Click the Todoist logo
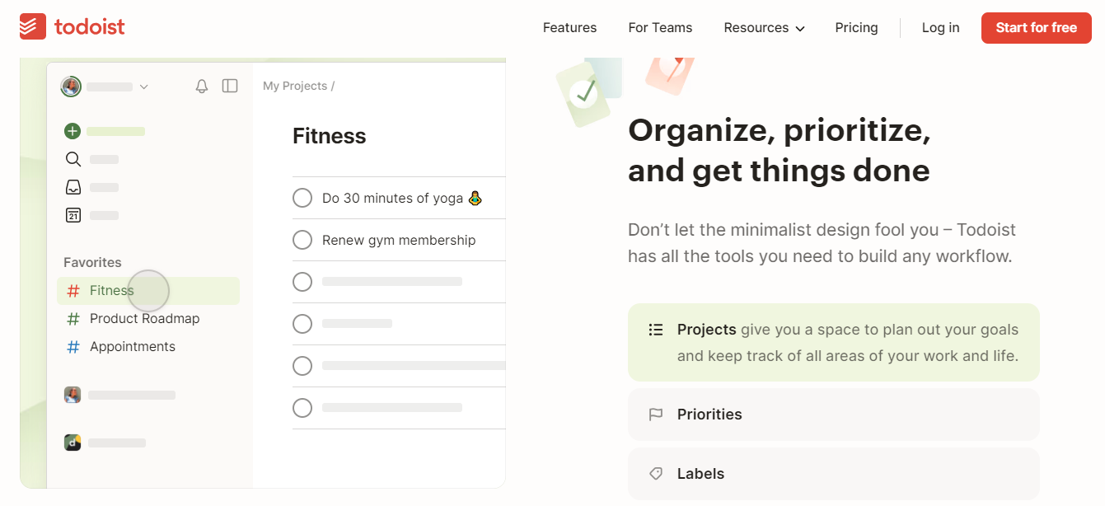 [73, 26]
